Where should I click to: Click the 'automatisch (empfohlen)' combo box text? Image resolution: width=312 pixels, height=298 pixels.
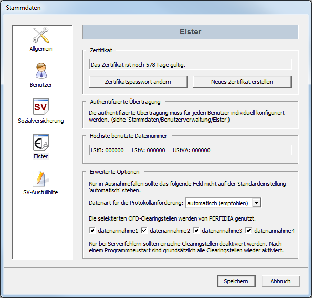coord(218,203)
